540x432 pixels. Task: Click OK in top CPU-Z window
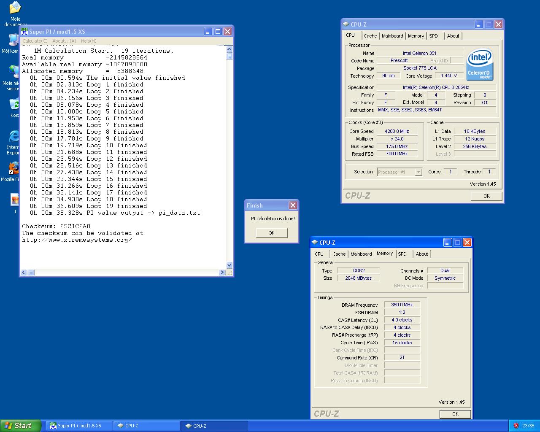pyautogui.click(x=486, y=196)
